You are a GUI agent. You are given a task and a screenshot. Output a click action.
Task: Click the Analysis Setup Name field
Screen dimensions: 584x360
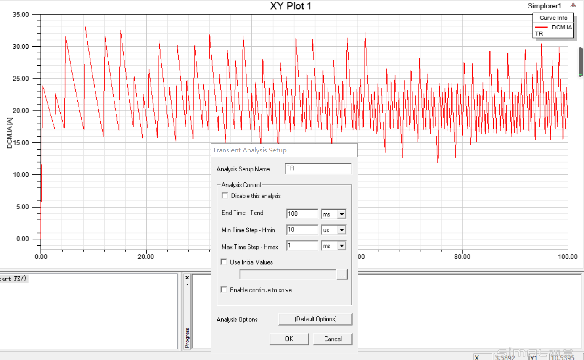[318, 168]
